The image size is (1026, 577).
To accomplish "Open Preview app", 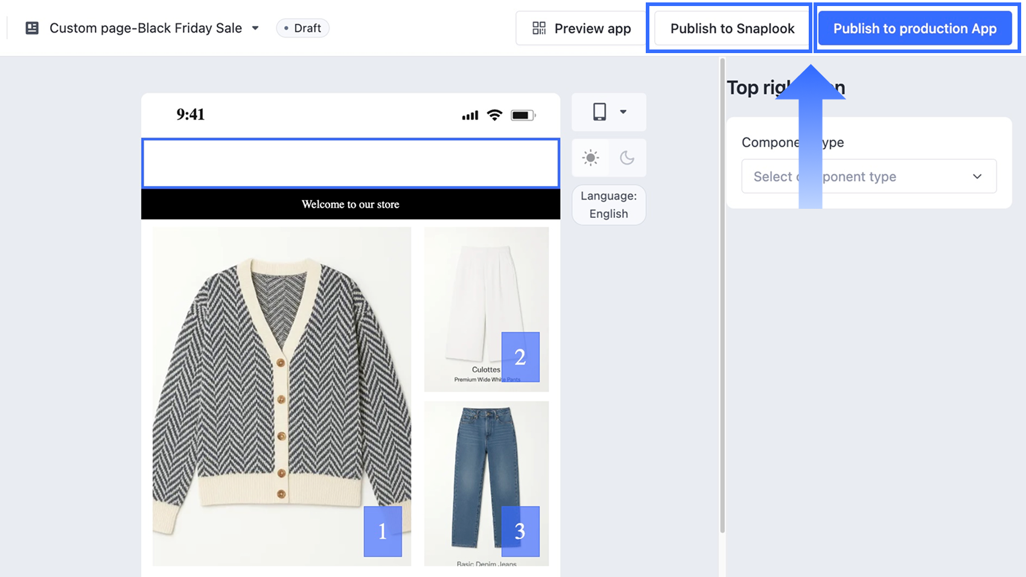I will coord(581,28).
